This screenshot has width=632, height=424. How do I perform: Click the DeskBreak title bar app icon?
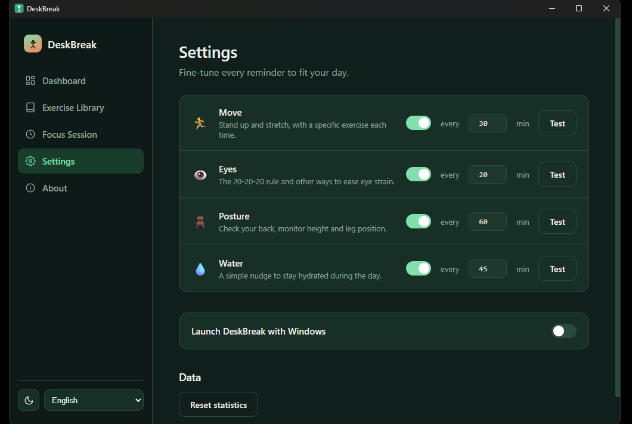tap(19, 8)
